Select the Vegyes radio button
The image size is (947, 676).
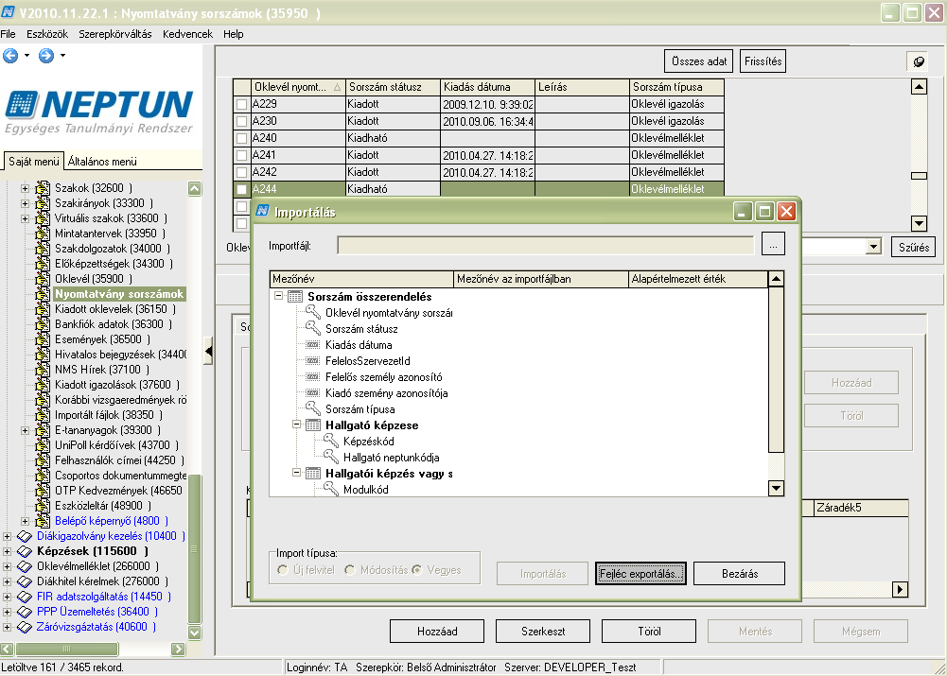click(416, 570)
